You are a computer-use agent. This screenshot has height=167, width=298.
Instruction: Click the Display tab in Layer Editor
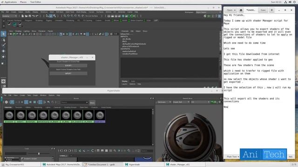tap(125, 81)
